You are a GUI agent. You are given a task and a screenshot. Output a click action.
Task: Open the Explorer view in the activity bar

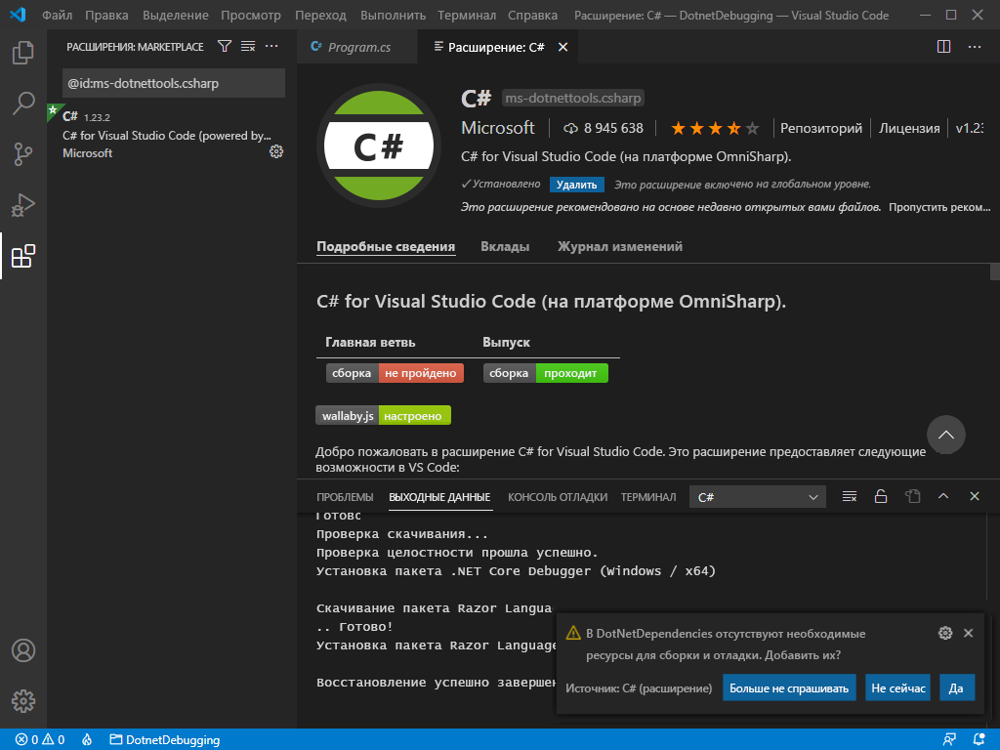pyautogui.click(x=23, y=51)
